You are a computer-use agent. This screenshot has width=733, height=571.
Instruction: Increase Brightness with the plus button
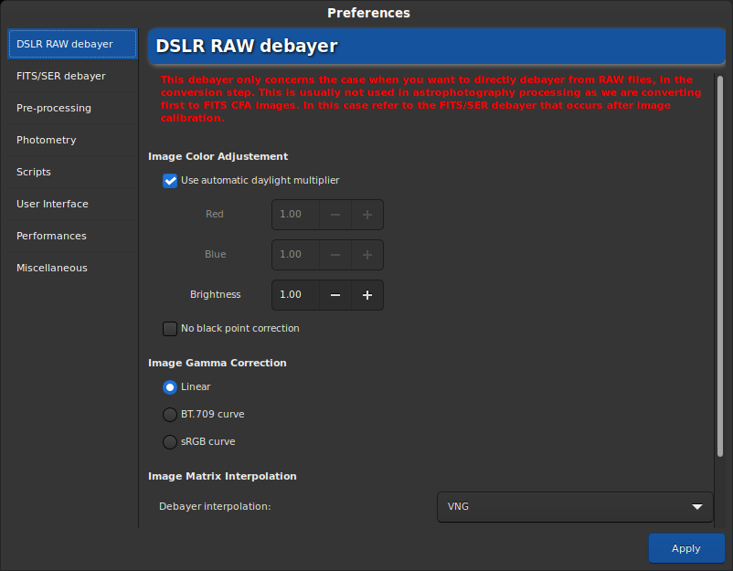pyautogui.click(x=367, y=295)
